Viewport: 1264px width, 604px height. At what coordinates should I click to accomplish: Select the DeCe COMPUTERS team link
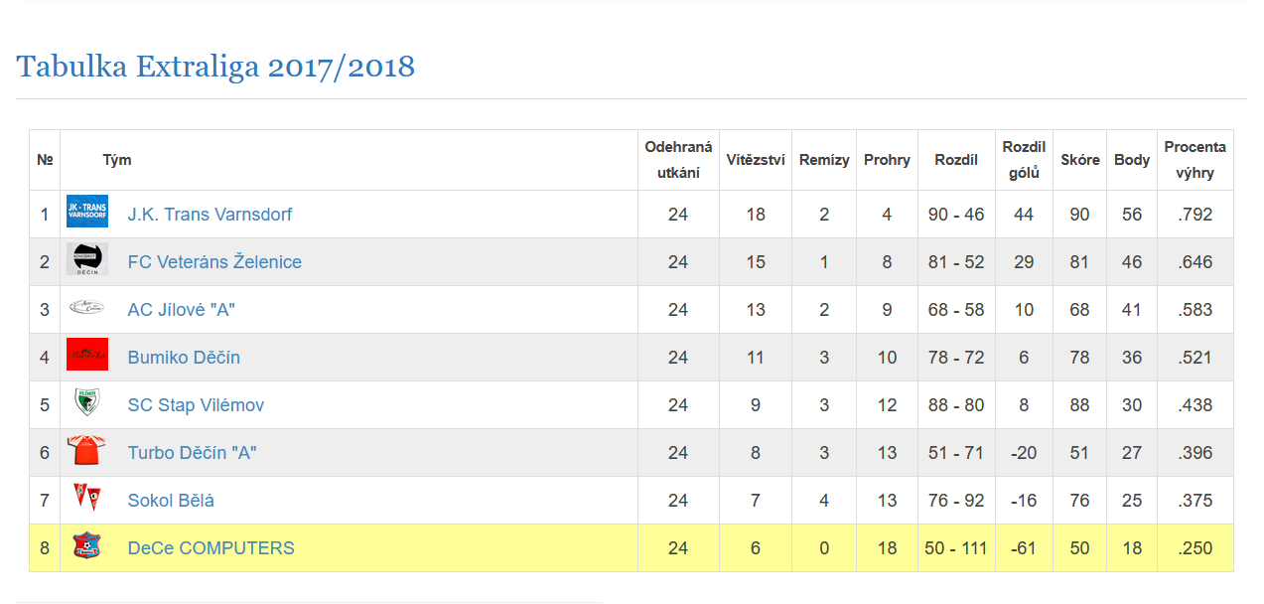[x=211, y=548]
